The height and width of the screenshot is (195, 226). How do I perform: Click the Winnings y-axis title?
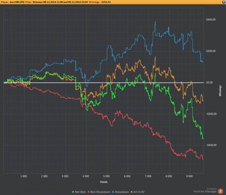tap(220, 91)
